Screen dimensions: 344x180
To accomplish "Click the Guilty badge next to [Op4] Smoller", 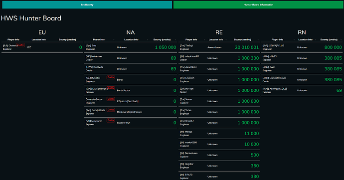I will coord(111,77).
